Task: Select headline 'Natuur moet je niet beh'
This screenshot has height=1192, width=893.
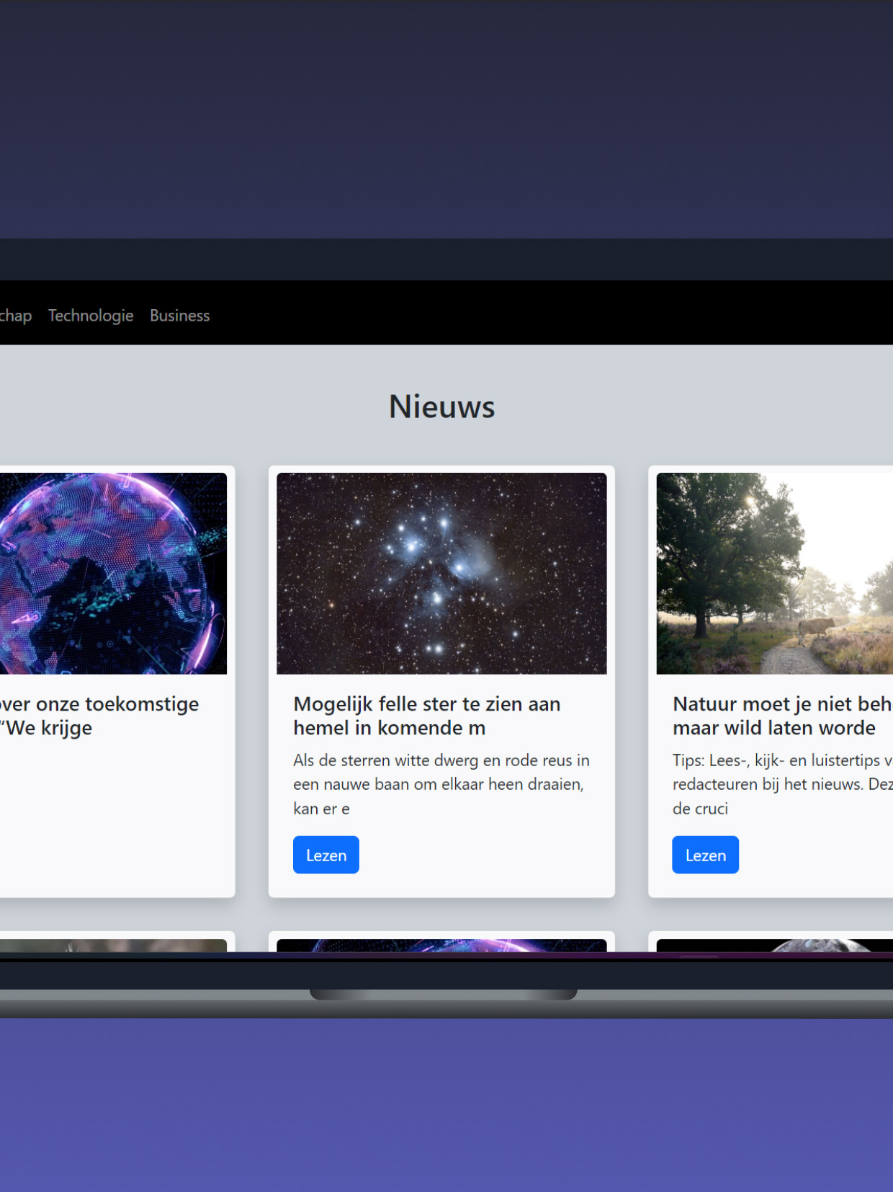Action: tap(783, 704)
